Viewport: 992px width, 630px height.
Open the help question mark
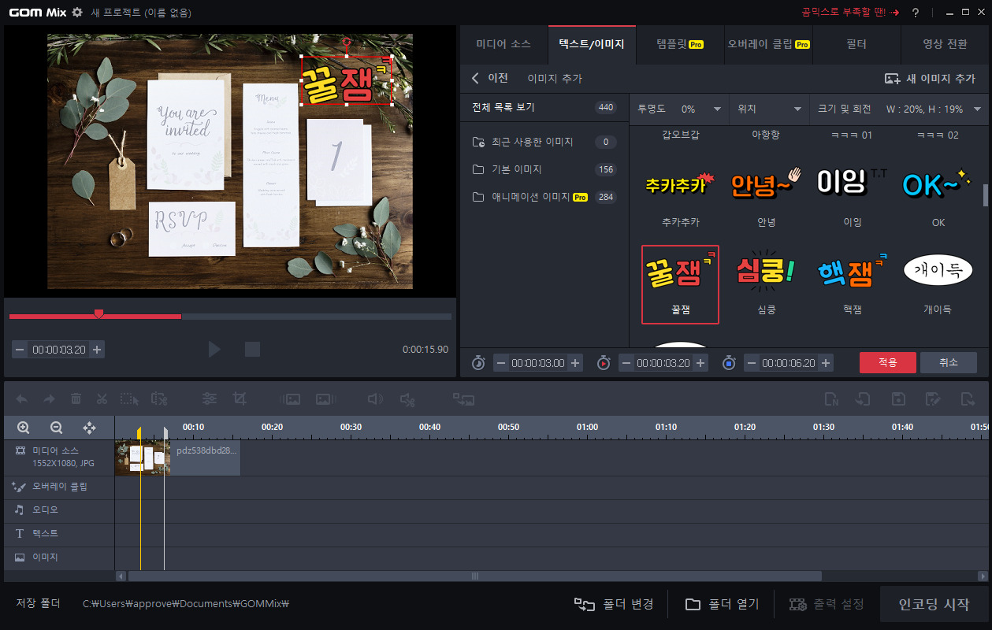pyautogui.click(x=916, y=13)
